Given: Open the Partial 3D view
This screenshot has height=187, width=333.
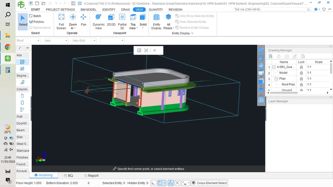Looking at the screenshot, I should point(122,17).
